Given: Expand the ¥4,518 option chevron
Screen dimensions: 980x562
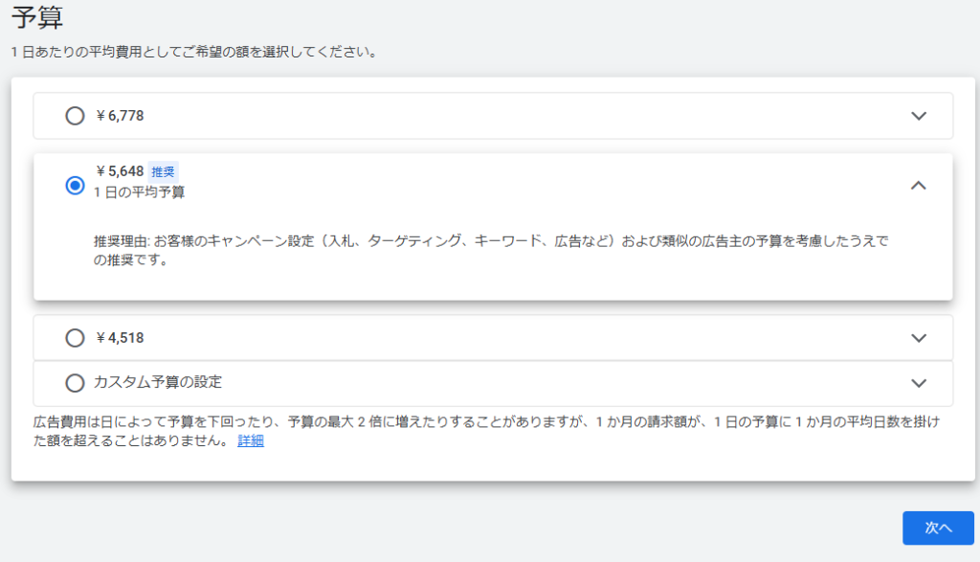Looking at the screenshot, I should (919, 338).
